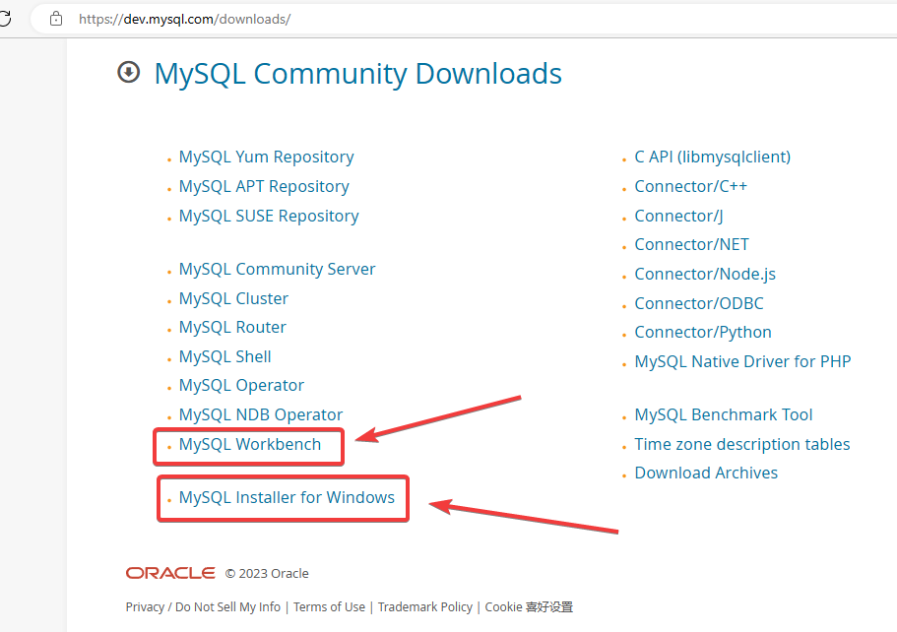Open MySQL Cluster downloads
Image resolution: width=897 pixels, height=632 pixels.
233,298
